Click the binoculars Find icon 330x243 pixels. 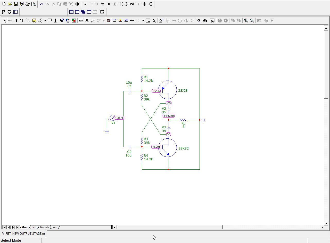point(205,21)
